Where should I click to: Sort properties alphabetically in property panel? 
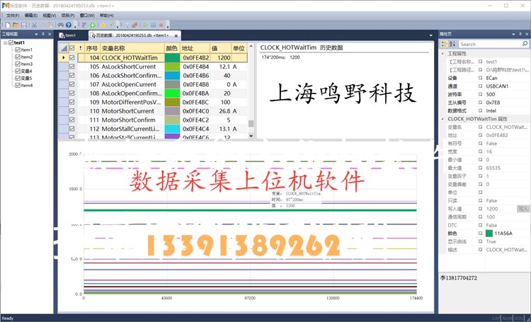(452, 44)
